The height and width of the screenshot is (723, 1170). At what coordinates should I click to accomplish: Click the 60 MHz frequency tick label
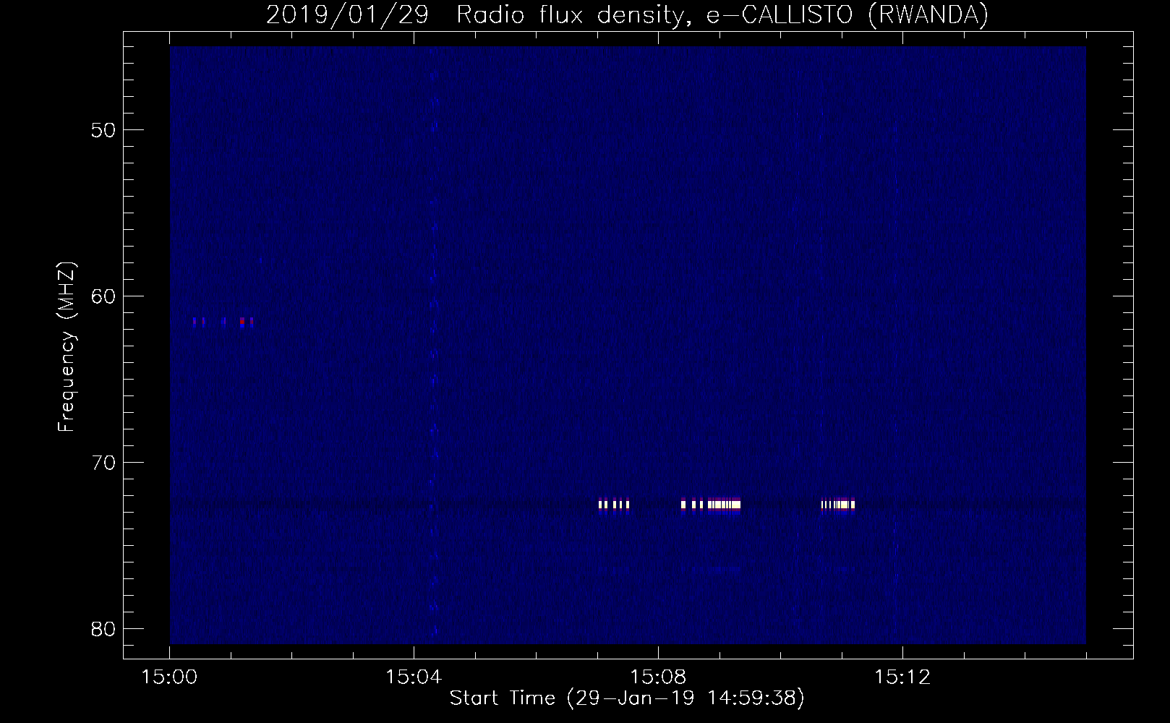pos(104,296)
